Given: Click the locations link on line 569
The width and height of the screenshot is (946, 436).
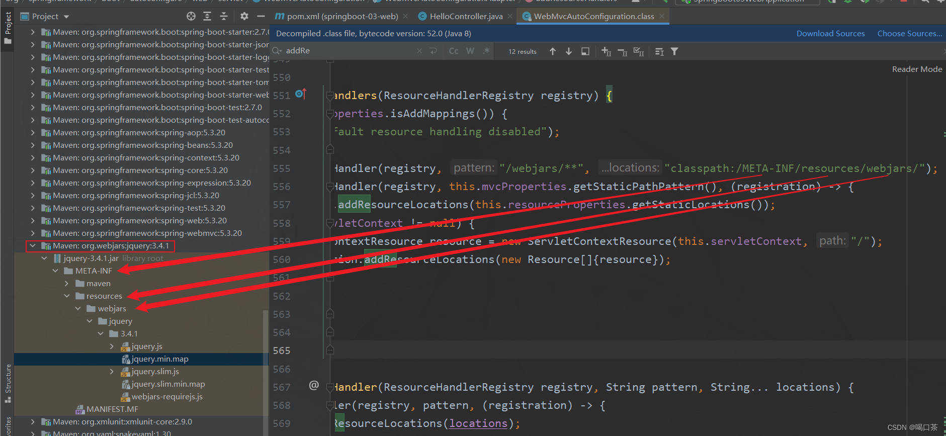Looking at the screenshot, I should coord(478,423).
